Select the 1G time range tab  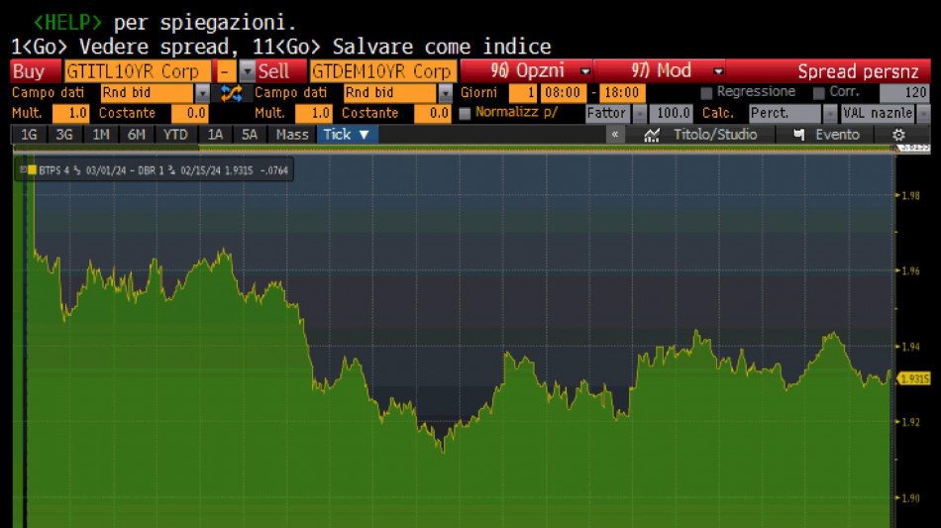(x=29, y=135)
